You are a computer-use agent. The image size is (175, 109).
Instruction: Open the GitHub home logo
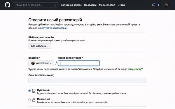8,5
